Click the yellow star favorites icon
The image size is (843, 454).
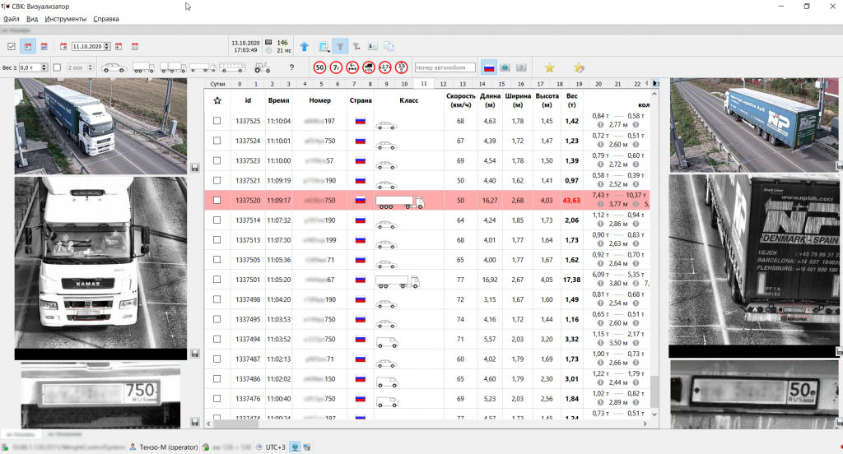(x=549, y=67)
